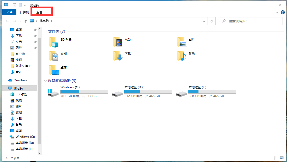This screenshot has height=162, width=287.
Task: Click 此电脑 in the address bar path
Action: 44,21
